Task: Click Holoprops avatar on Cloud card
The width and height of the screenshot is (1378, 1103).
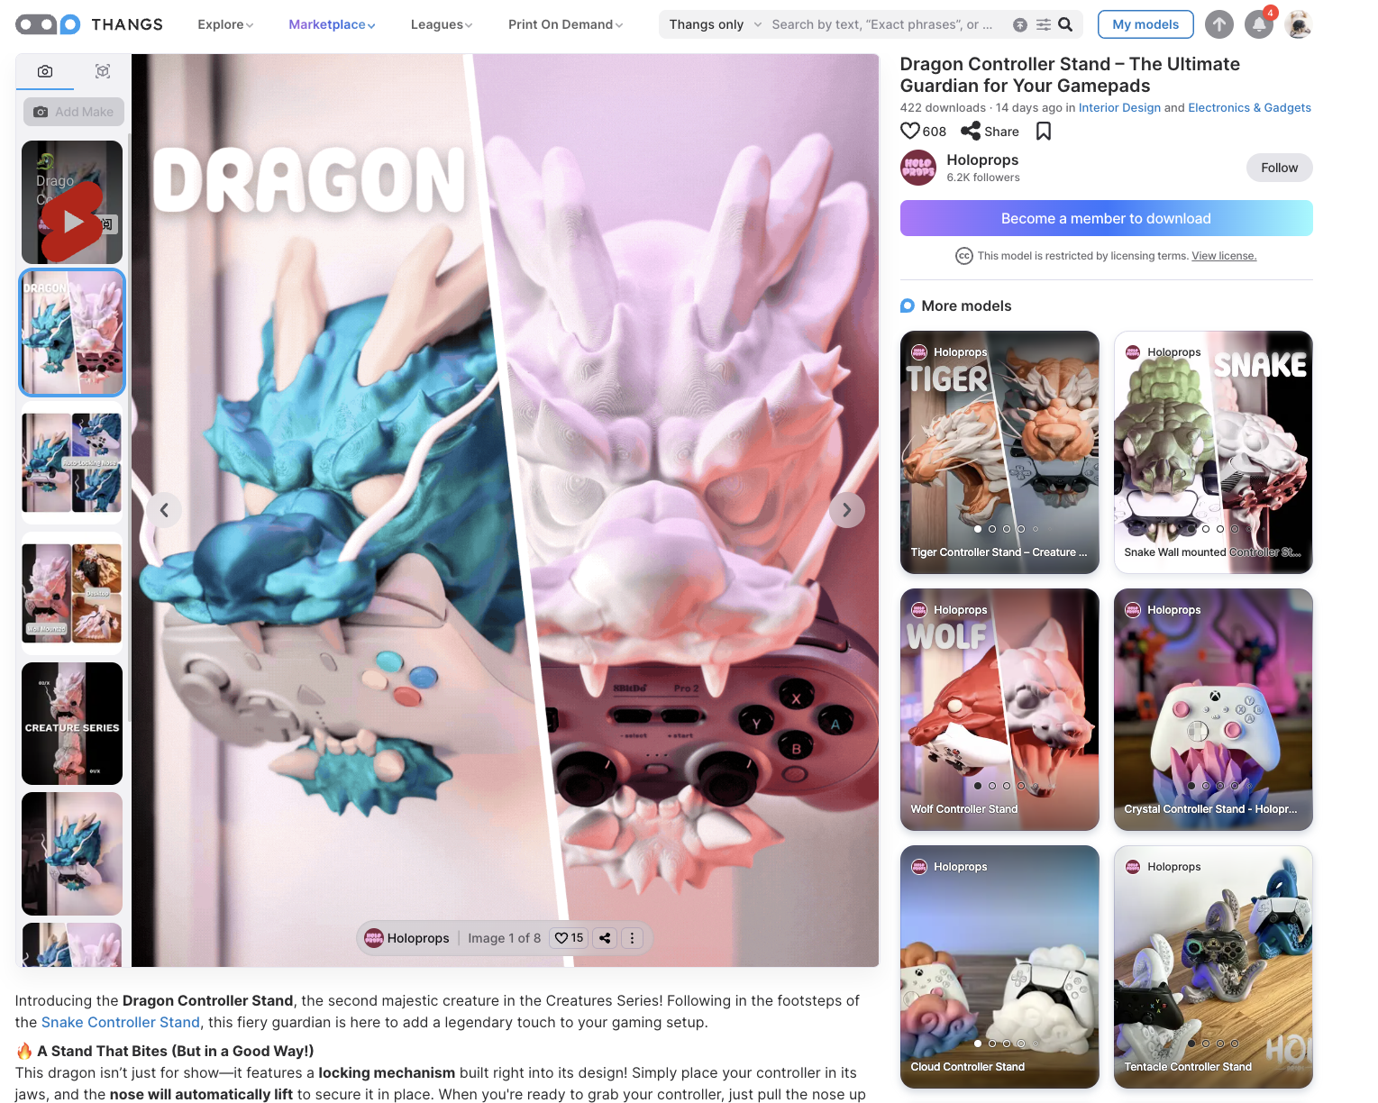Action: pyautogui.click(x=919, y=867)
